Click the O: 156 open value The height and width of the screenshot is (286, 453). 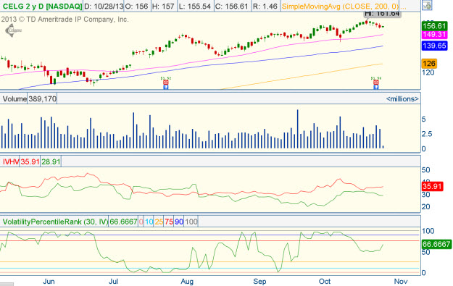[x=137, y=6]
